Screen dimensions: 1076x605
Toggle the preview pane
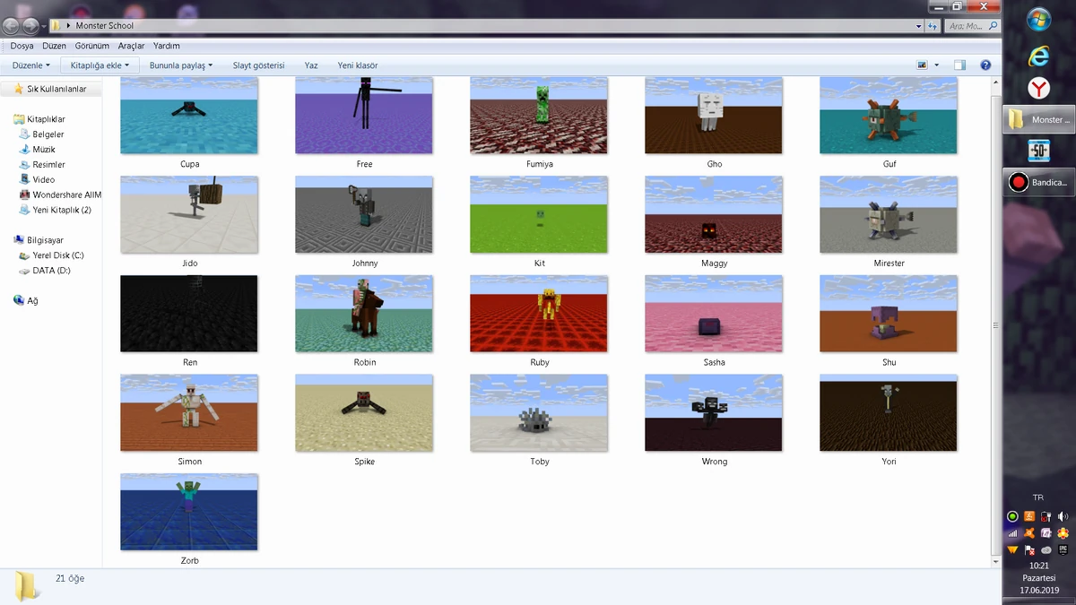coord(959,65)
